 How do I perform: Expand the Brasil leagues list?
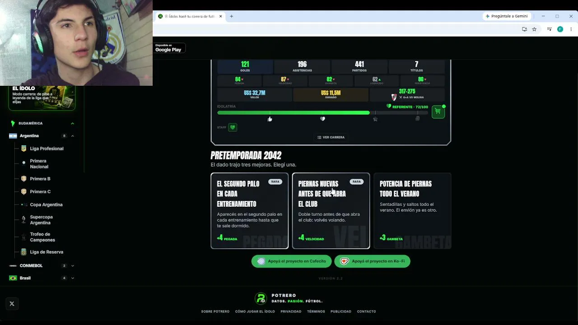click(x=72, y=278)
